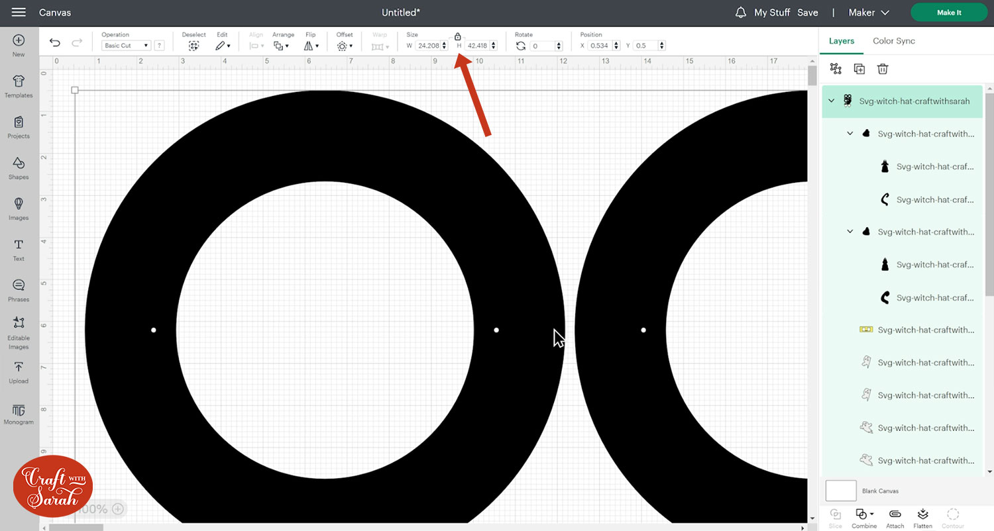This screenshot has width=994, height=531.
Task: Click the Make It button
Action: pos(949,13)
